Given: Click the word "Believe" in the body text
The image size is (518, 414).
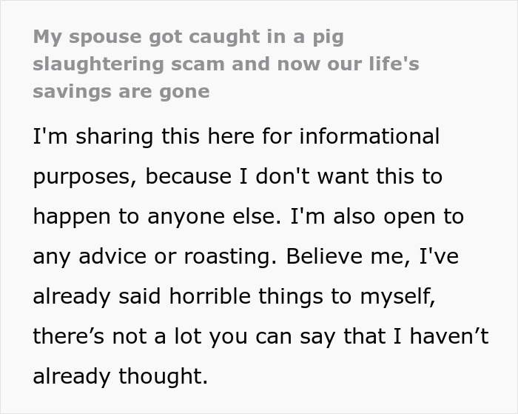Looking at the screenshot, I should [323, 256].
